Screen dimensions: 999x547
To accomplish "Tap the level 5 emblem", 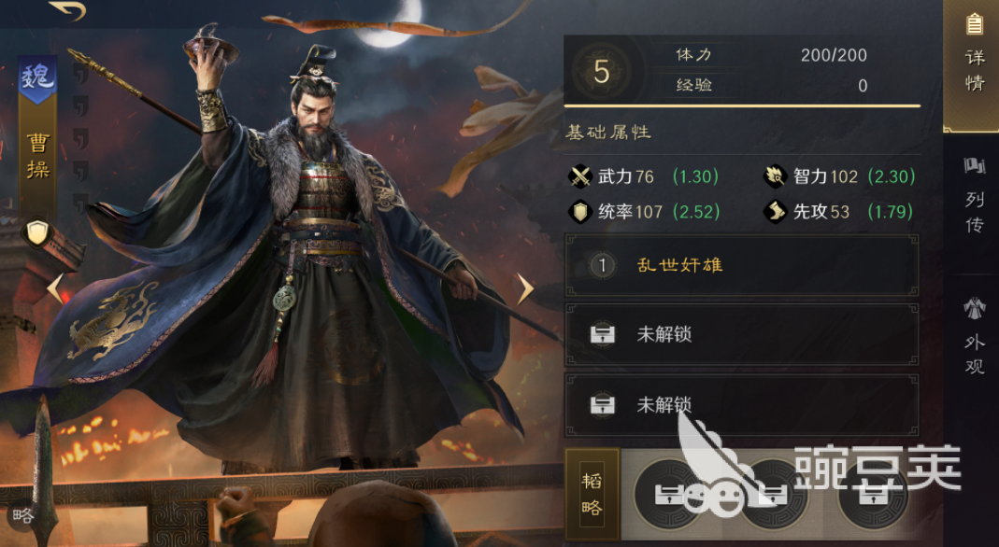I will coord(602,71).
